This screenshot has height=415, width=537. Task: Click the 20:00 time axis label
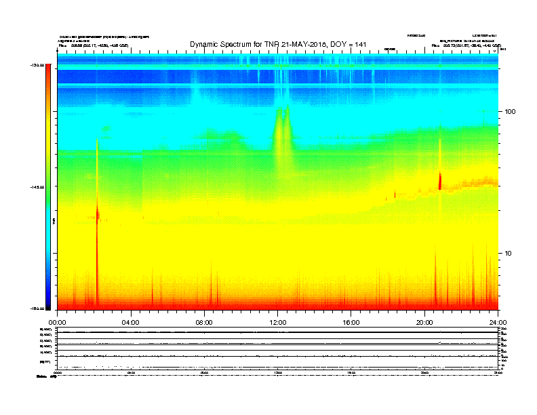point(424,323)
